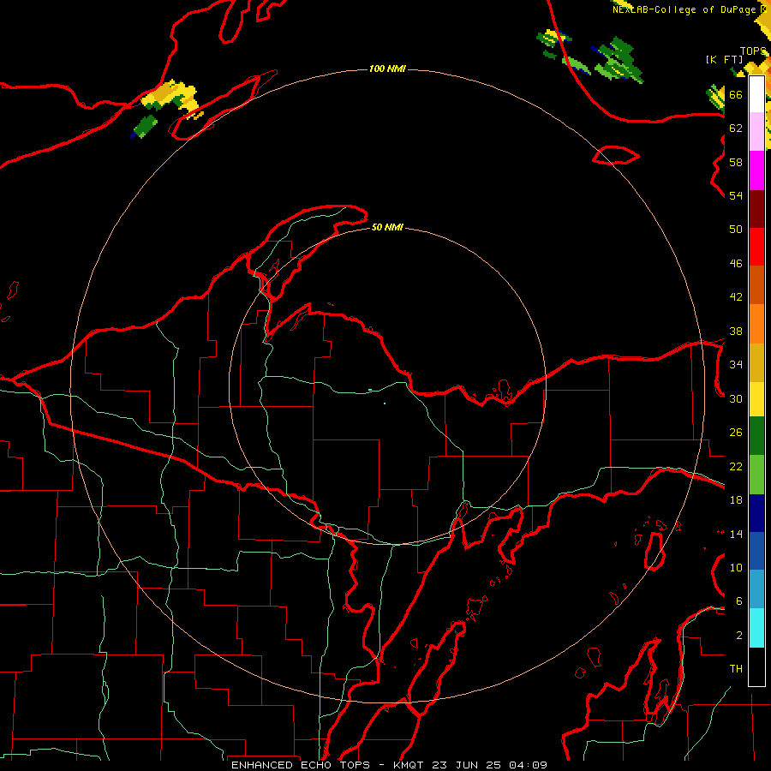Screen dimensions: 771x771
Task: Click the legend value '46'
Action: tap(736, 264)
